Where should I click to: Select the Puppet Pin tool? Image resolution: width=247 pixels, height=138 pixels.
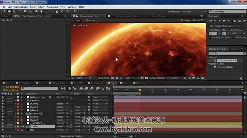coord(74,11)
